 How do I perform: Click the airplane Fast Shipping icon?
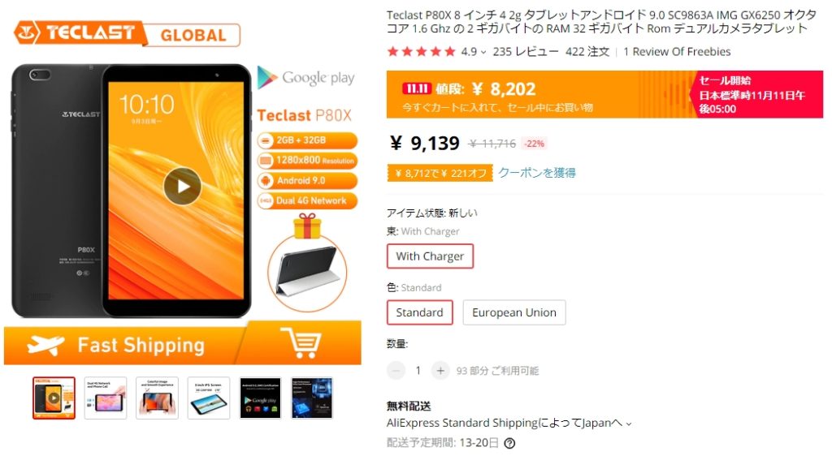click(46, 345)
